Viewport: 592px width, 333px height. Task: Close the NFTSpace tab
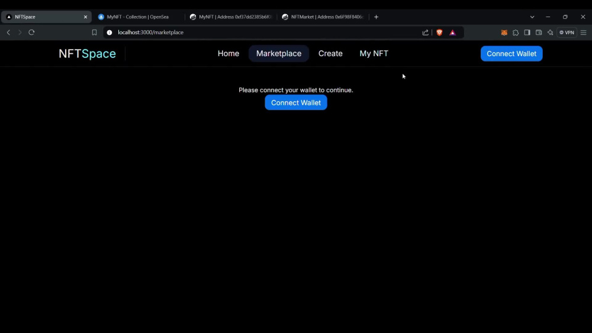coord(85,17)
